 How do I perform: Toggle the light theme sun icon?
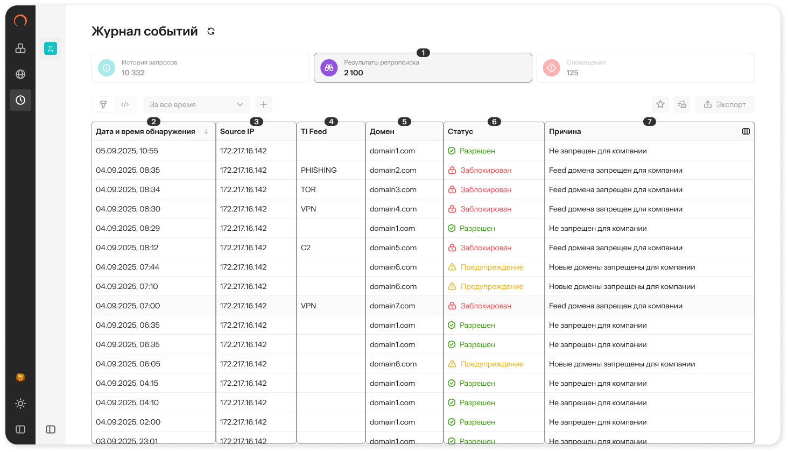(20, 404)
